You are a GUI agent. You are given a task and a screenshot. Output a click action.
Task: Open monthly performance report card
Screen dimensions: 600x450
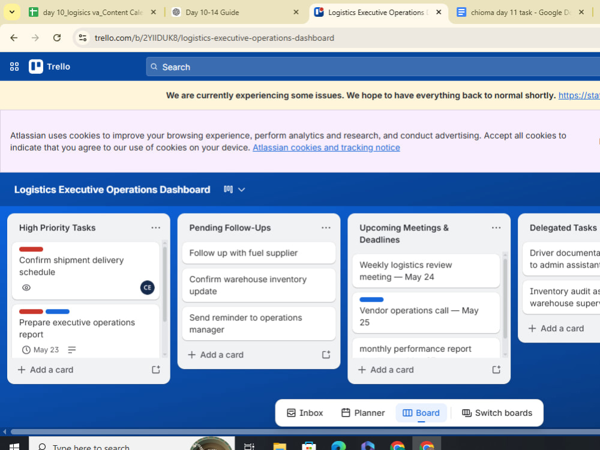pos(426,348)
